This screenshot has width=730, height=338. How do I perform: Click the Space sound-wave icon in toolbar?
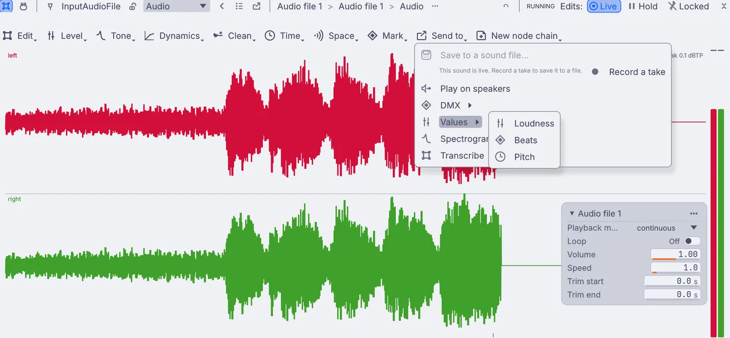(x=319, y=35)
